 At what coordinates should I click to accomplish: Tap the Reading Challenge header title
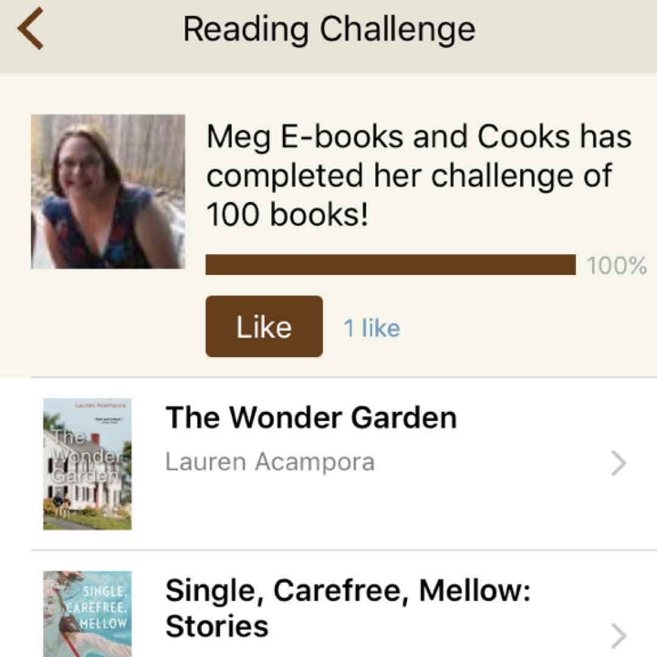click(328, 29)
